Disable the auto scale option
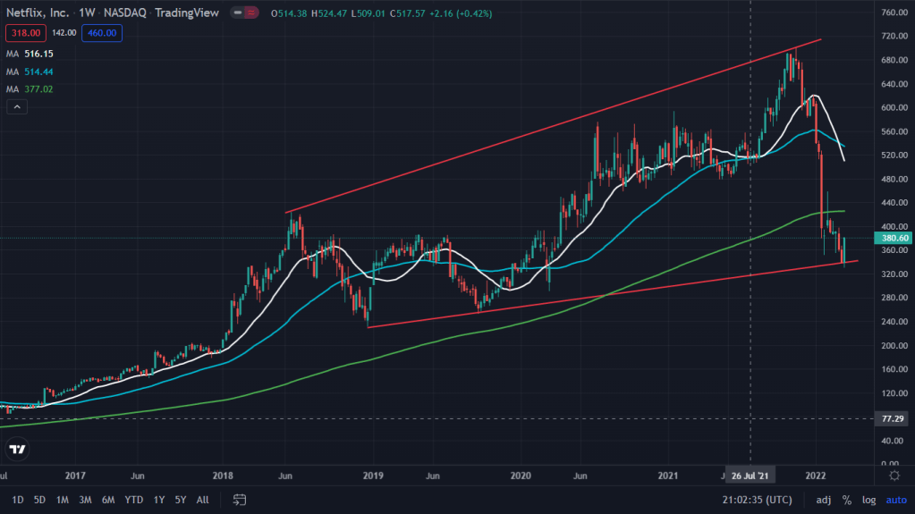The image size is (915, 514). pyautogui.click(x=895, y=499)
